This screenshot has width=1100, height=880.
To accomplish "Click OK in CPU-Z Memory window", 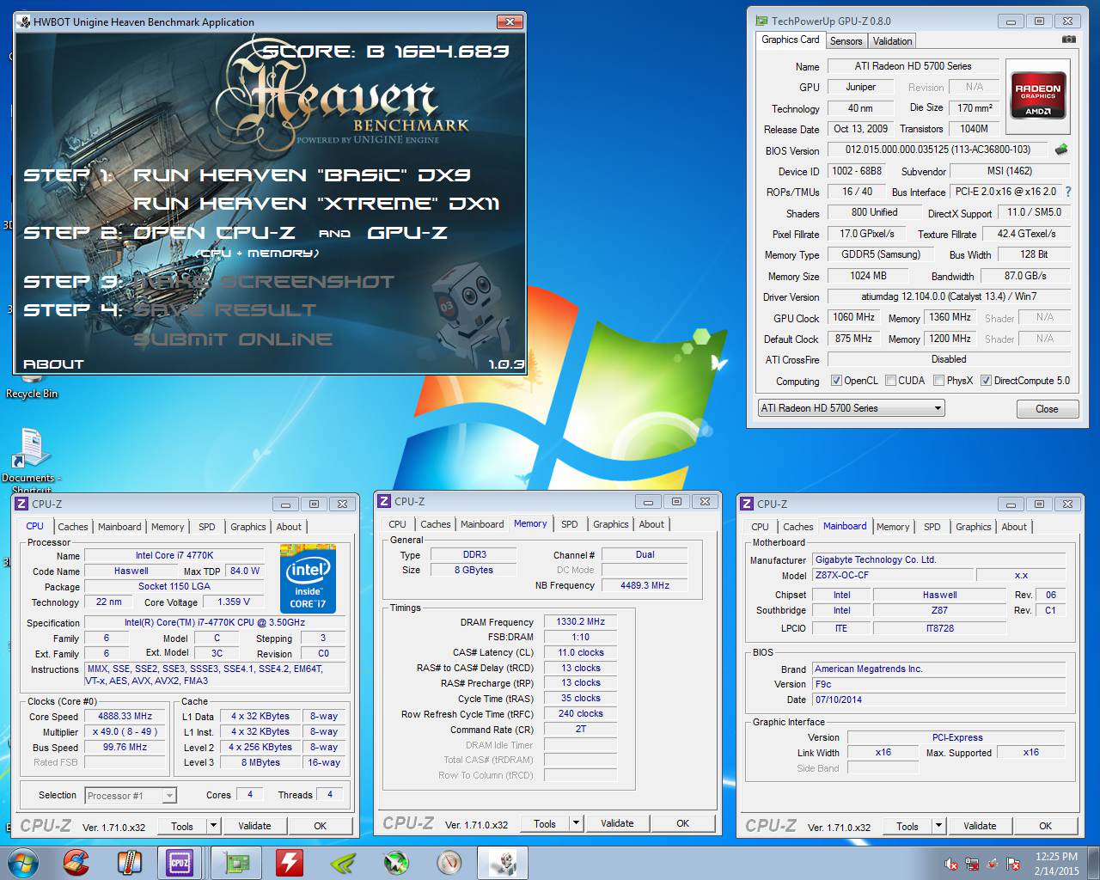I will (682, 823).
